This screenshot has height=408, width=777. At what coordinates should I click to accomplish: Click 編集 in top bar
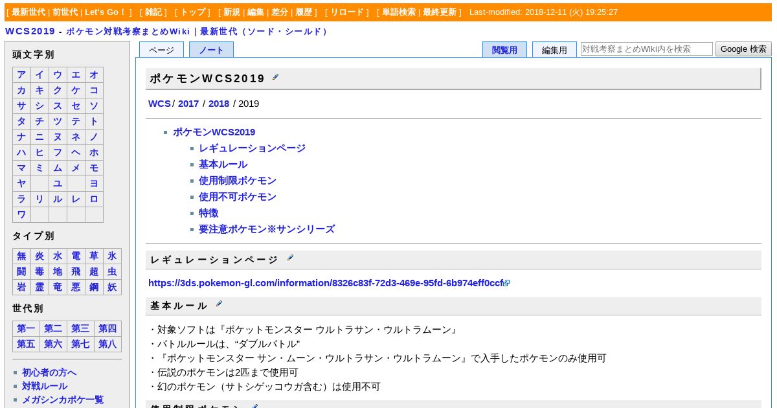click(256, 12)
